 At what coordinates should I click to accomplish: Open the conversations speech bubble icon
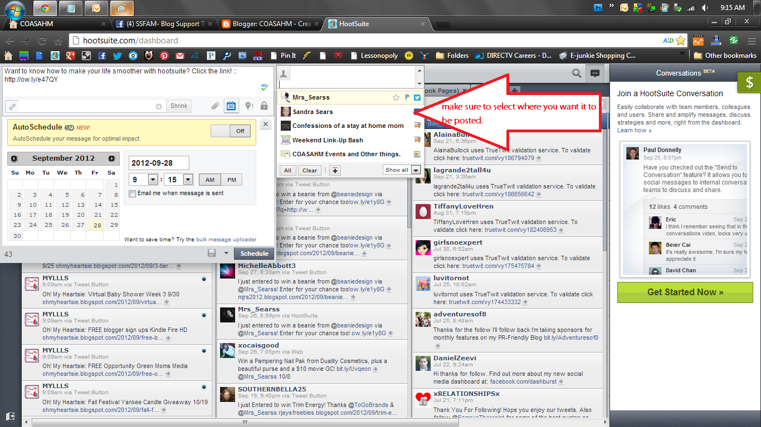(x=594, y=73)
